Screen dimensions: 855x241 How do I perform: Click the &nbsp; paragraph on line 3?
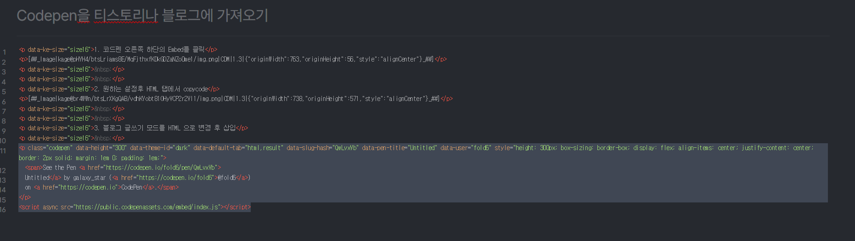[72, 69]
